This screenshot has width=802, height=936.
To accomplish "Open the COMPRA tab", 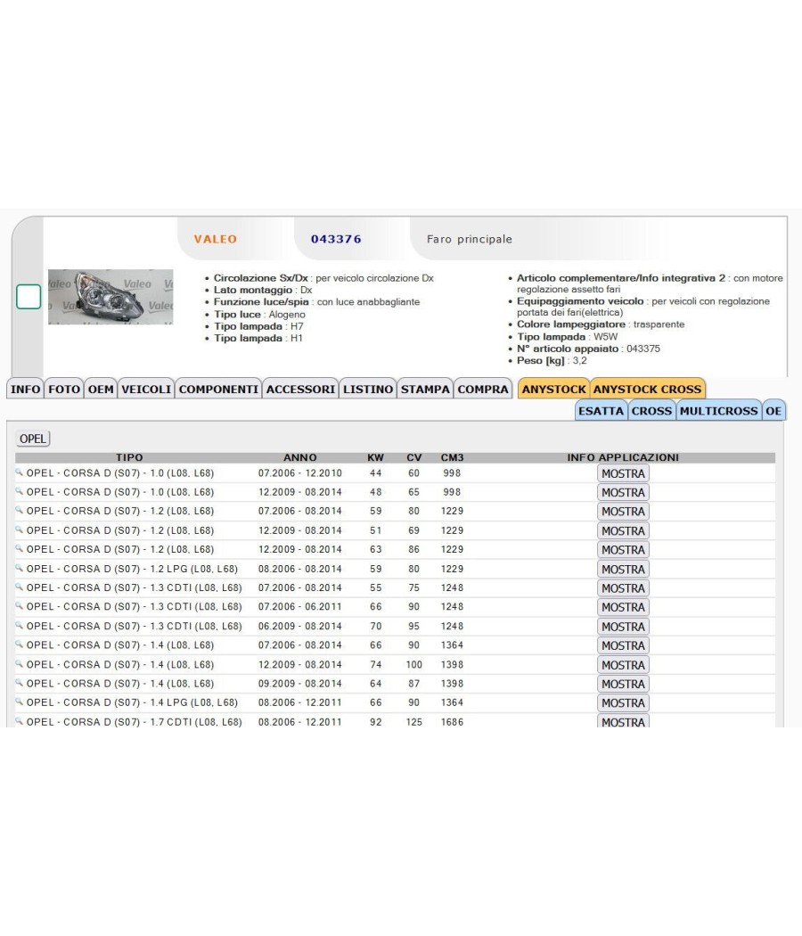I will pyautogui.click(x=483, y=390).
